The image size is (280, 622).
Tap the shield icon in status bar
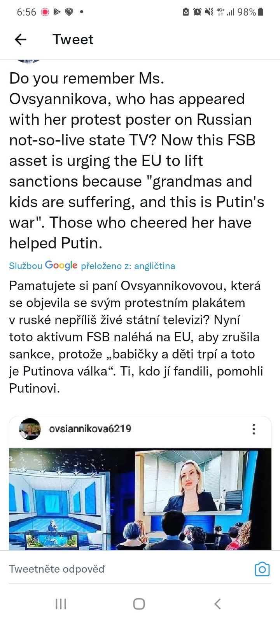69,12
